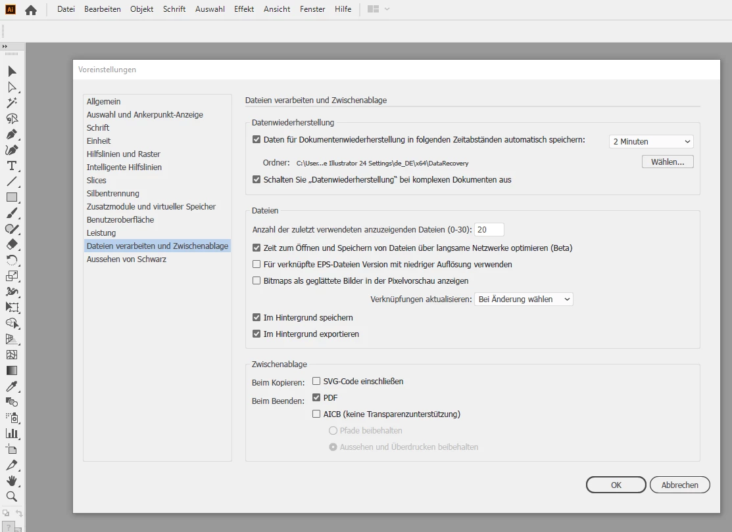
Task: Select the Rectangle tool
Action: pos(12,198)
